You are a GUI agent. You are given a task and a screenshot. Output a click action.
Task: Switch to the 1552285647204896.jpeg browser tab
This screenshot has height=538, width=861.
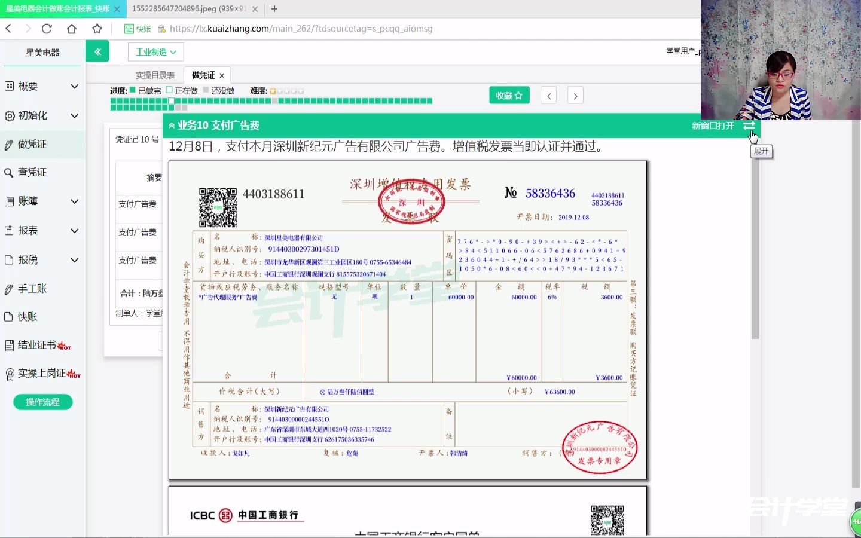tap(188, 9)
